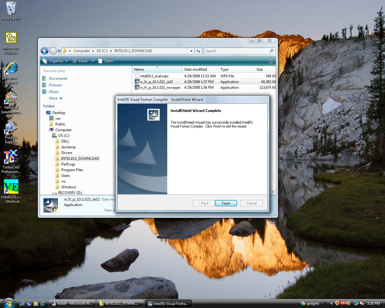Click Explorer Back navigation arrow
385x308 pixels.
(x=45, y=51)
